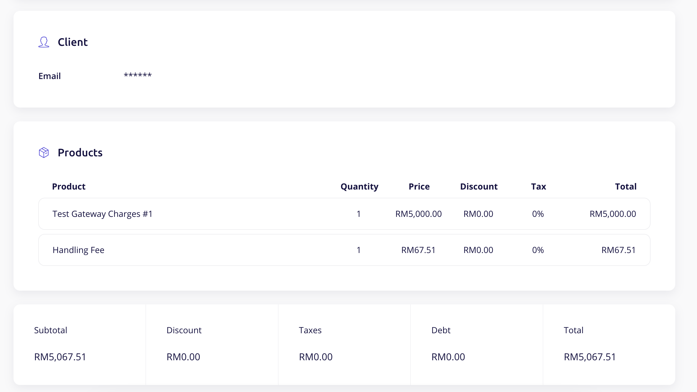Viewport: 697px width, 392px height.
Task: Click the Subtotal label in summary
Action: 51,330
